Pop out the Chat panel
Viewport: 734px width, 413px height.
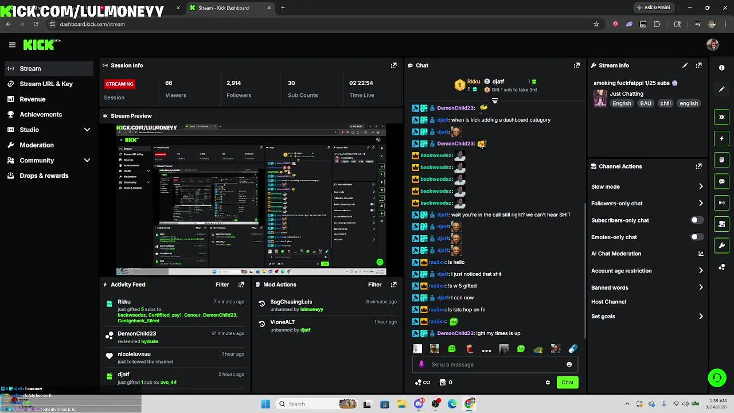577,65
